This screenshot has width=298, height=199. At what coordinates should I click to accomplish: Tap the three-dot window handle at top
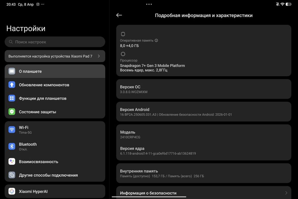[x=149, y=4]
